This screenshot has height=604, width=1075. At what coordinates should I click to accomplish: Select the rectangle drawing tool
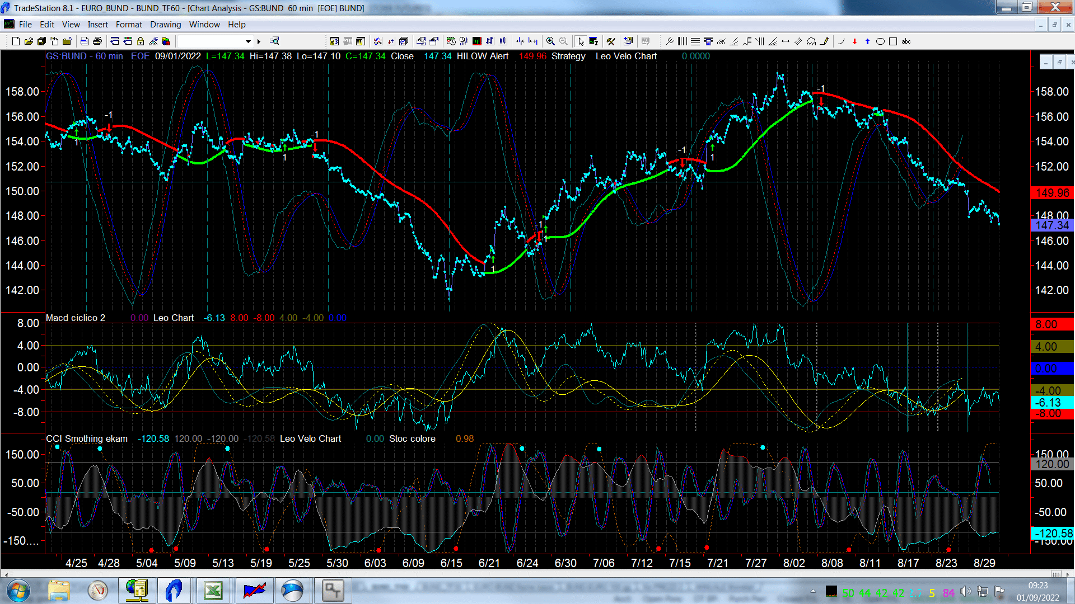point(893,41)
